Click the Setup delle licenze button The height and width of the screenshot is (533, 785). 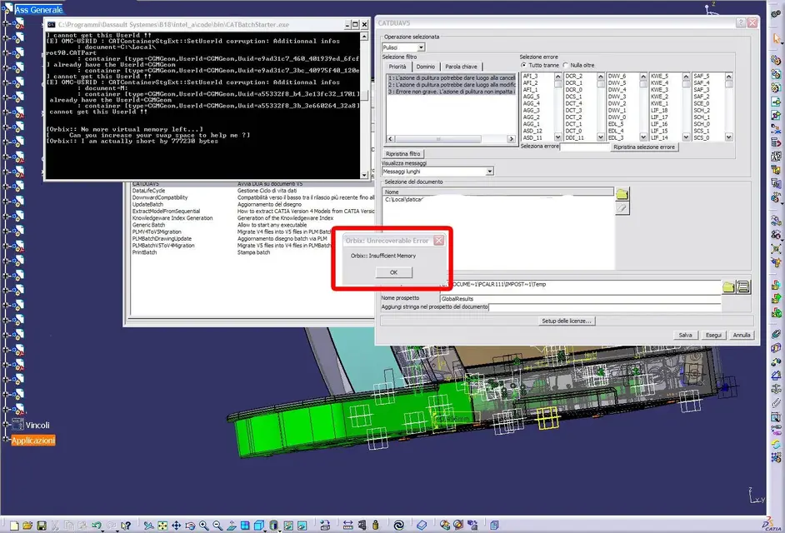pyautogui.click(x=566, y=321)
